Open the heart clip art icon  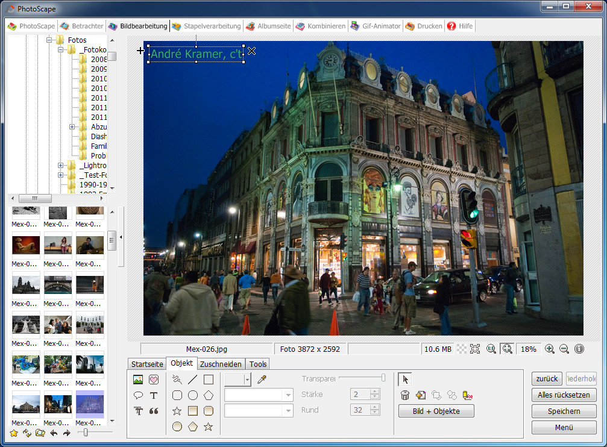(154, 380)
